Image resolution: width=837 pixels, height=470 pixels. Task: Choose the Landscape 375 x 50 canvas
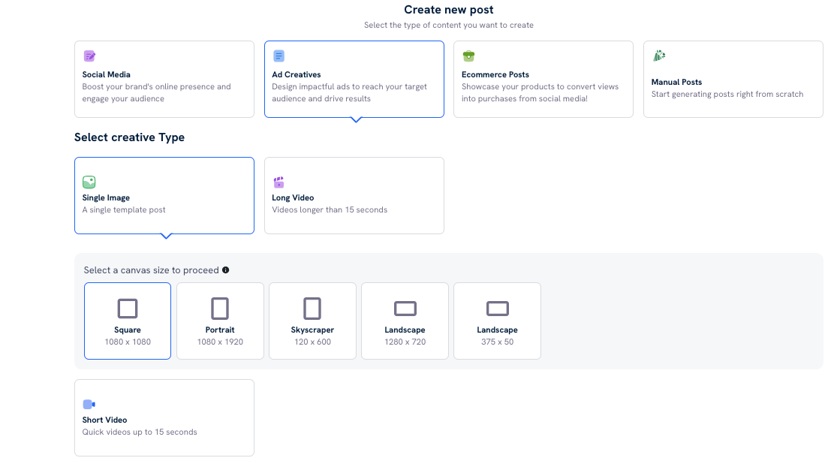point(497,321)
